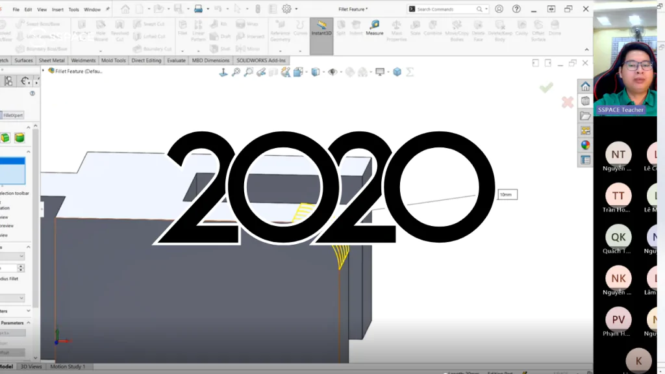This screenshot has height=374, width=665.
Task: Expand the Fillet Feature flyout tree arrow
Action: click(x=44, y=71)
